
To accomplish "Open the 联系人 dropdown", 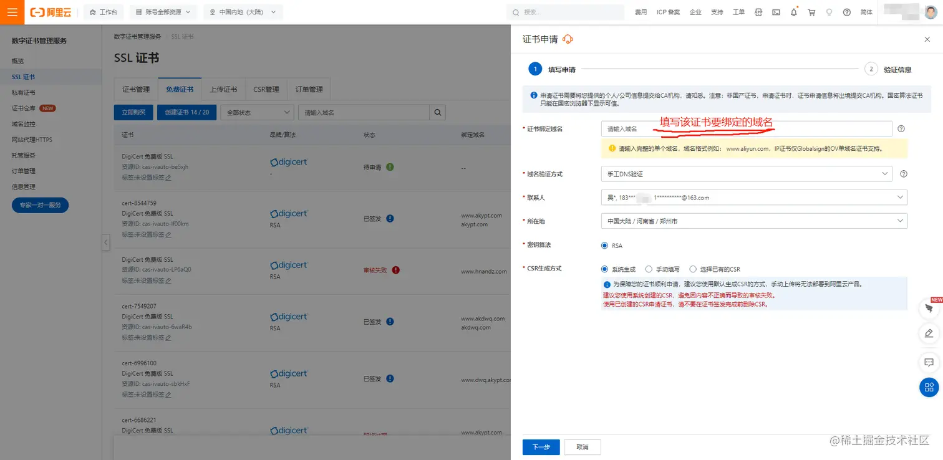I will coord(754,198).
